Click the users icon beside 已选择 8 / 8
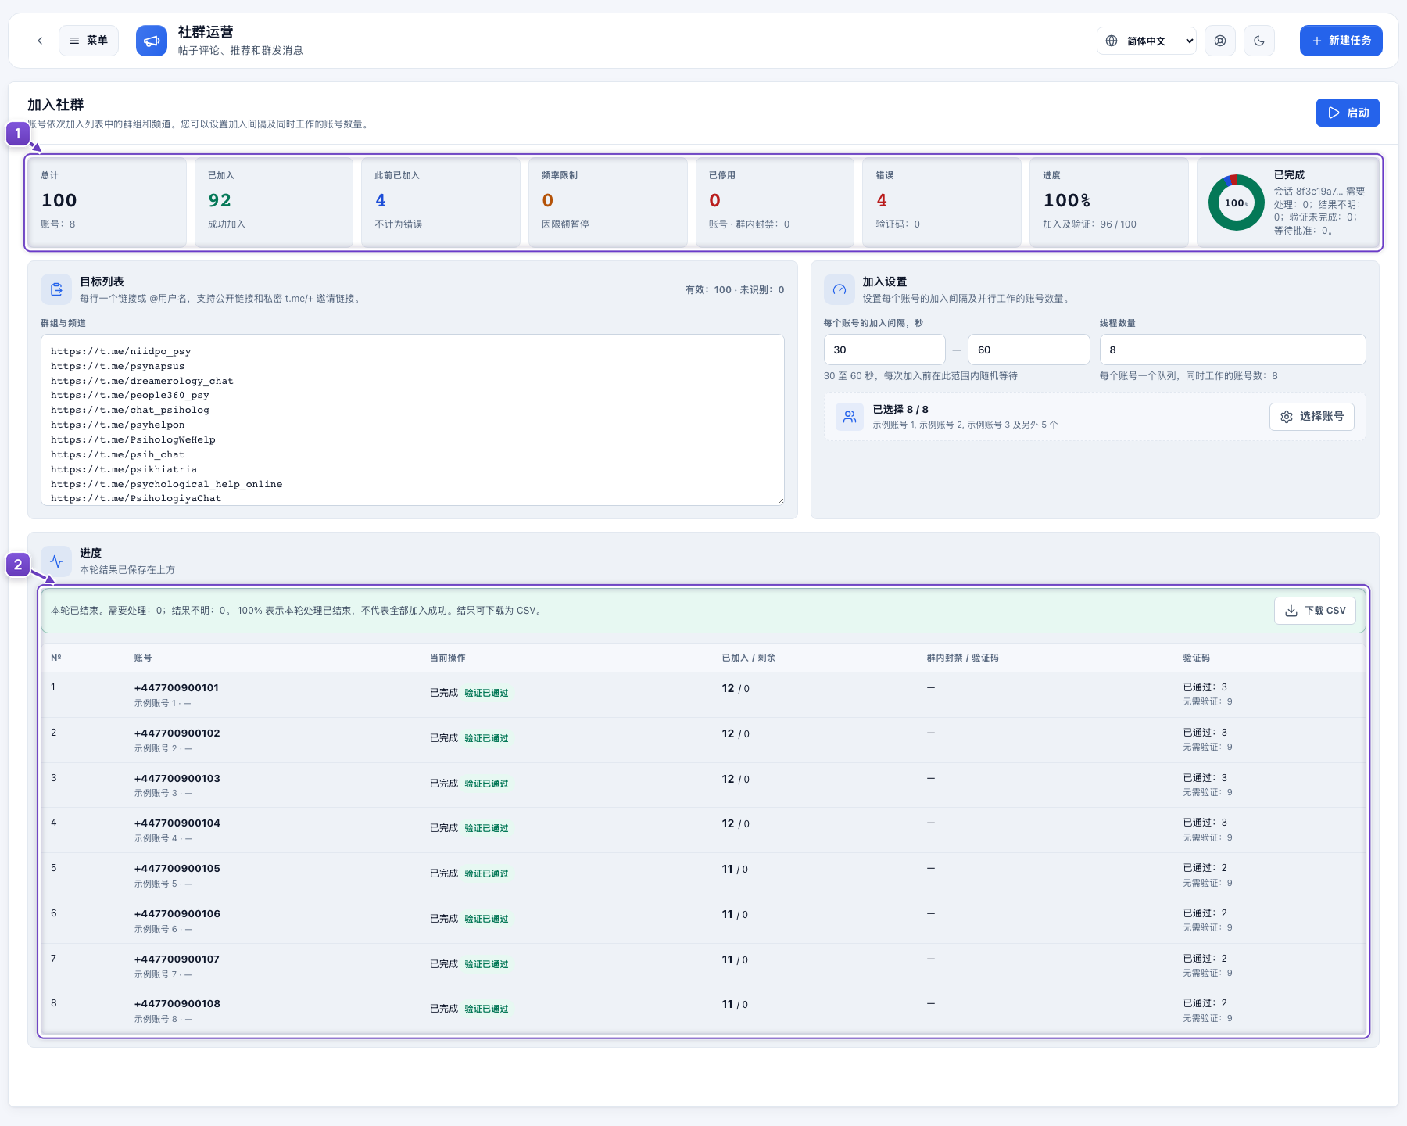The image size is (1407, 1126). (850, 417)
